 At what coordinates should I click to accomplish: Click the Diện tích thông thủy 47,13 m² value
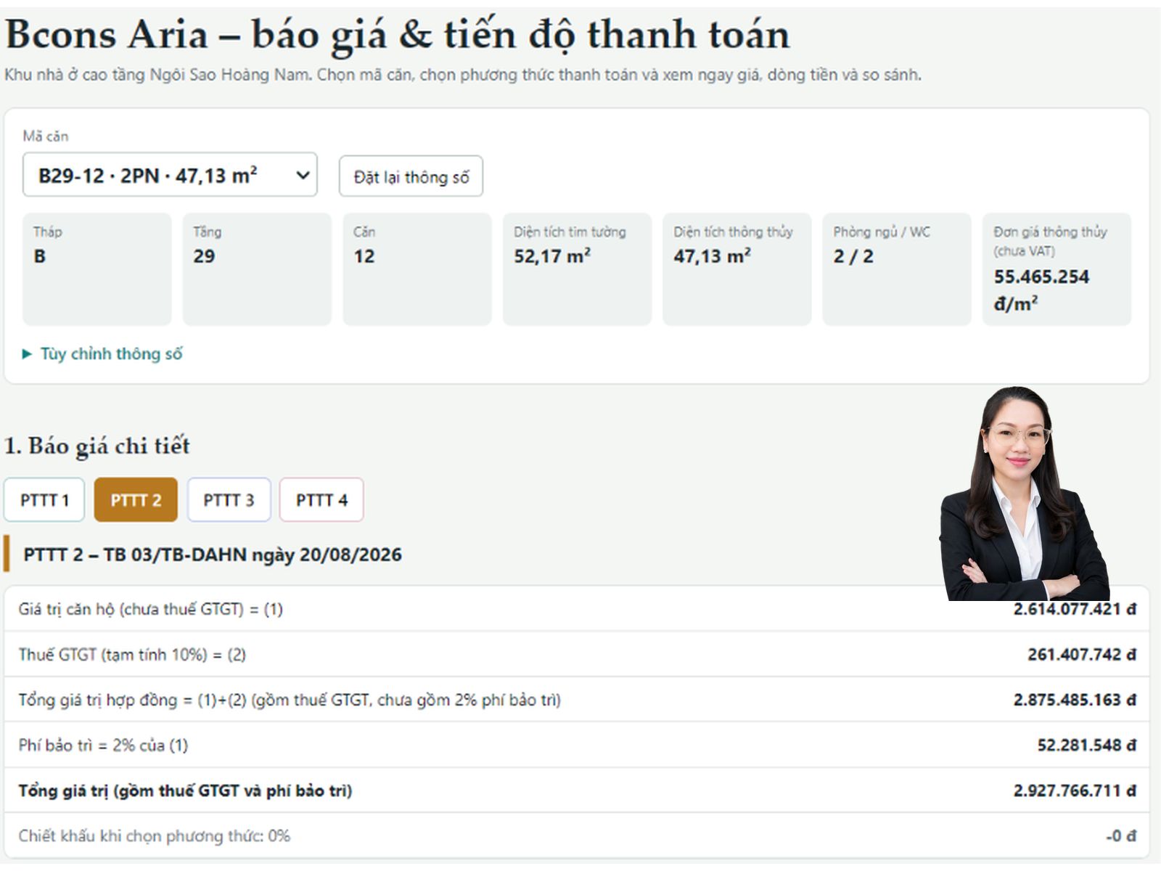point(712,256)
